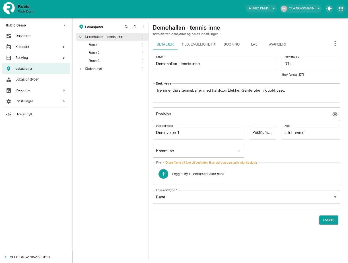The height and width of the screenshot is (263, 348).
Task: Click the Gateadresse input field
Action: click(x=198, y=133)
